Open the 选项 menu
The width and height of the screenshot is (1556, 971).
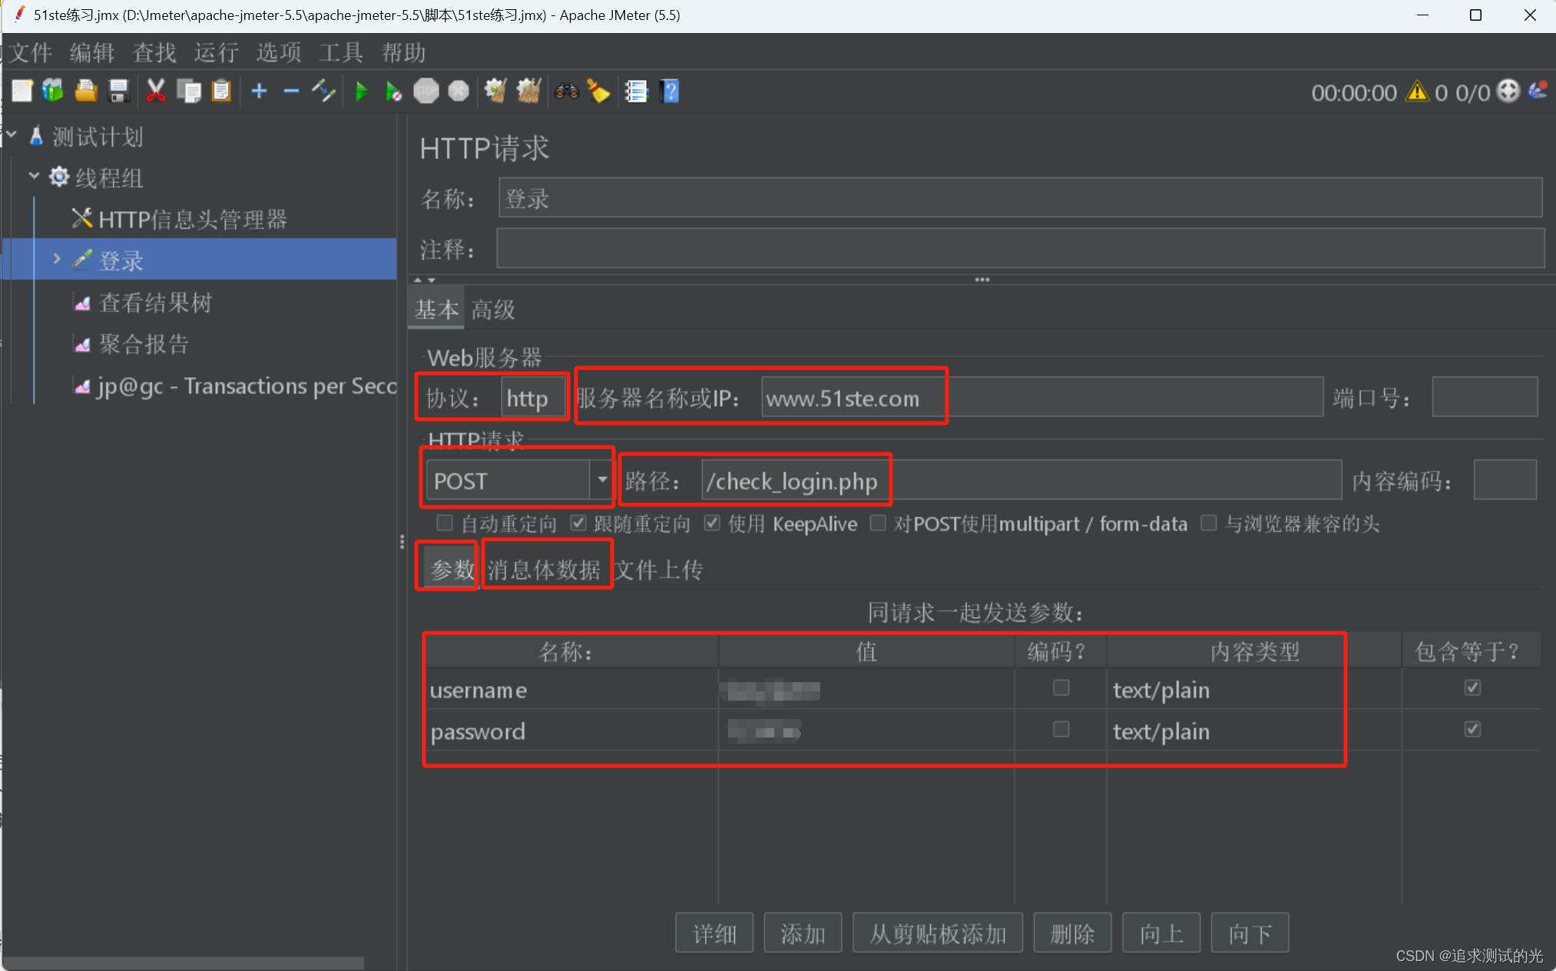tap(279, 52)
